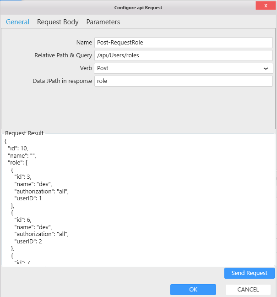277x297 pixels.
Task: Select the "id": 6 result line
Action: [23, 220]
